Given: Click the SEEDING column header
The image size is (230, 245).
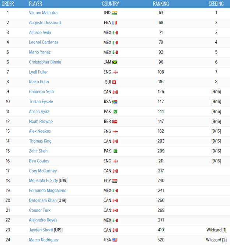Looking at the screenshot, I should pos(216,4).
